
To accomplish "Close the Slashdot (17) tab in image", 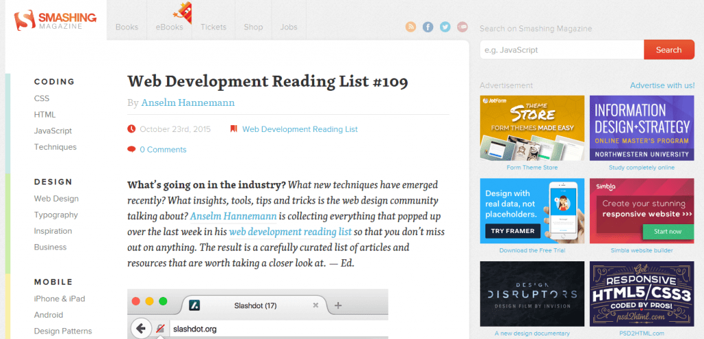I will (315, 305).
